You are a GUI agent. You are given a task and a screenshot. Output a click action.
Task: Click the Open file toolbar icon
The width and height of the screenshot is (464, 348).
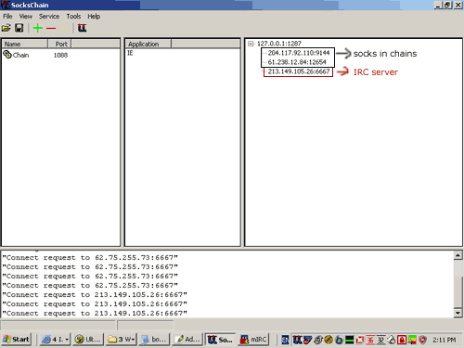pyautogui.click(x=6, y=28)
